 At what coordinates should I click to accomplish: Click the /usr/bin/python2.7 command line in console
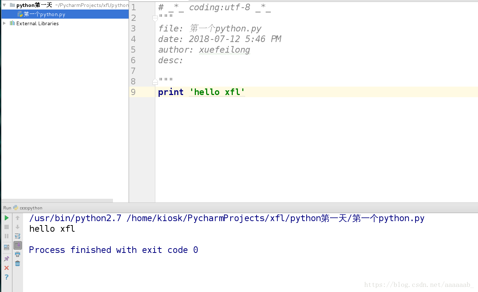click(227, 219)
